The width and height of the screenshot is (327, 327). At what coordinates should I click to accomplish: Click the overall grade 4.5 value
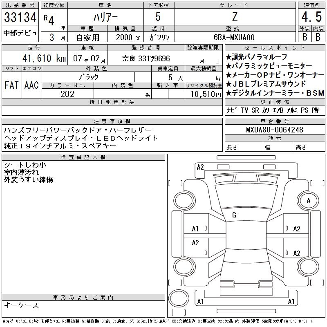tap(311, 17)
